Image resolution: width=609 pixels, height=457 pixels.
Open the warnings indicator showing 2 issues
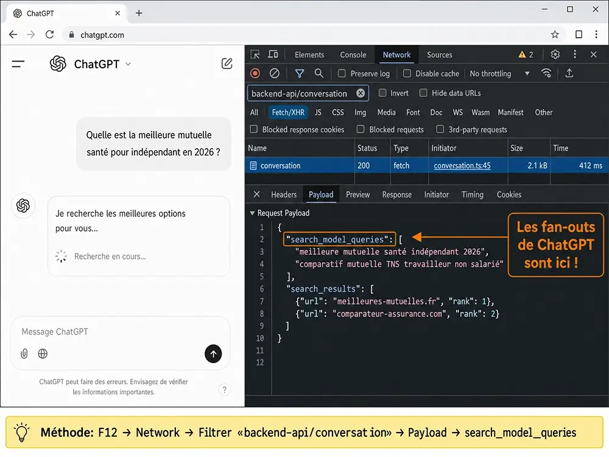point(526,55)
